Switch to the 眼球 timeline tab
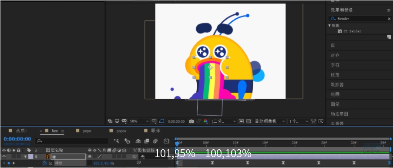The width and height of the screenshot is (393, 168). pos(156,131)
